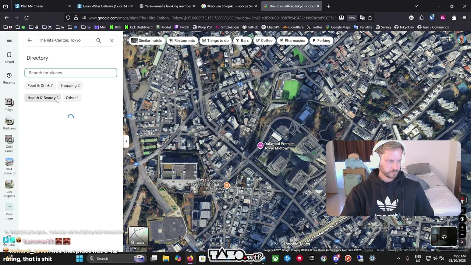The width and height of the screenshot is (471, 265).
Task: Open the browser extensions puzzle icon
Action: click(454, 18)
